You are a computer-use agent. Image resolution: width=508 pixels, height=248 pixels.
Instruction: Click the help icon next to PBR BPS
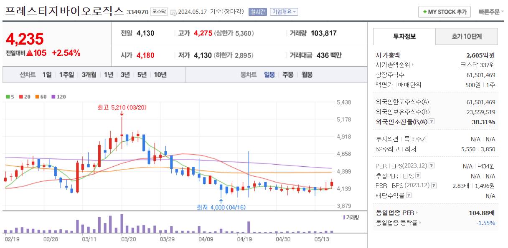(x=433, y=185)
